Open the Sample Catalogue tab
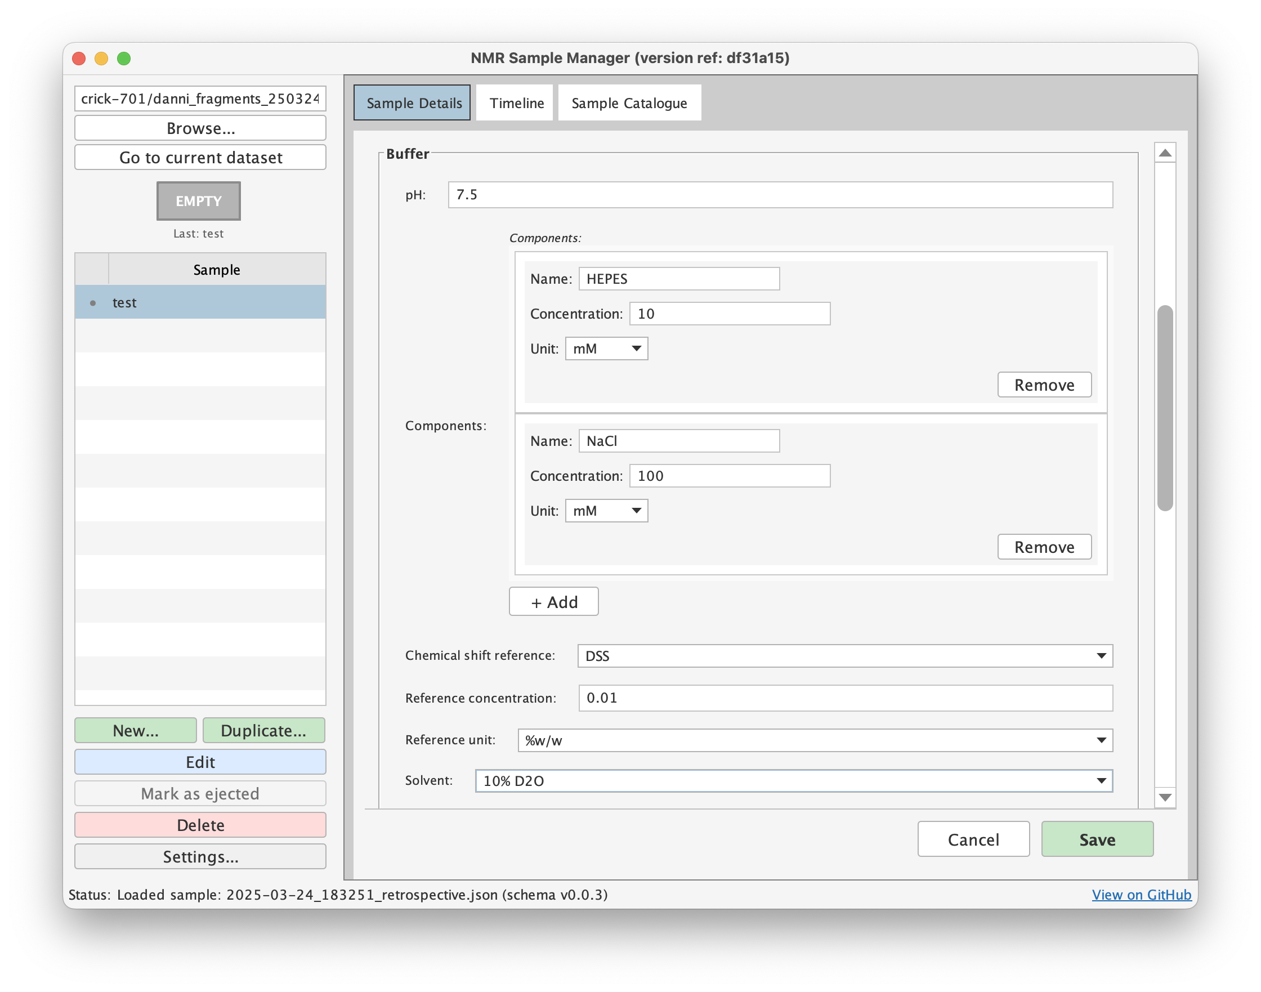Image resolution: width=1261 pixels, height=992 pixels. pyautogui.click(x=629, y=102)
